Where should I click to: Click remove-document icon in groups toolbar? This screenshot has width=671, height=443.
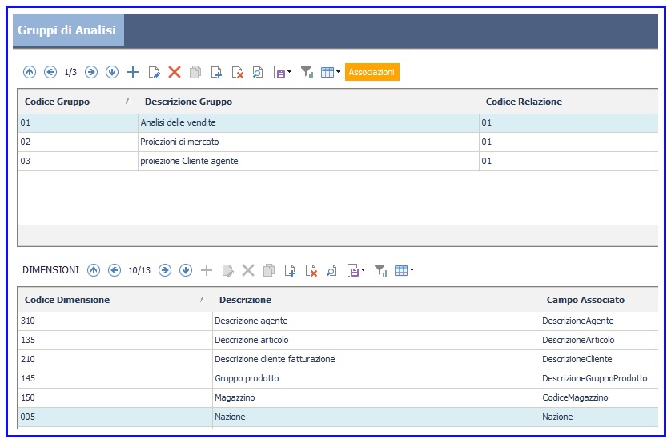[x=238, y=72]
